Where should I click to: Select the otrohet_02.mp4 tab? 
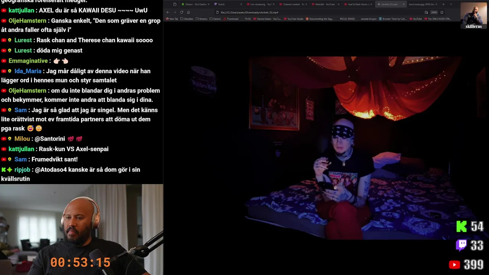(390, 4)
